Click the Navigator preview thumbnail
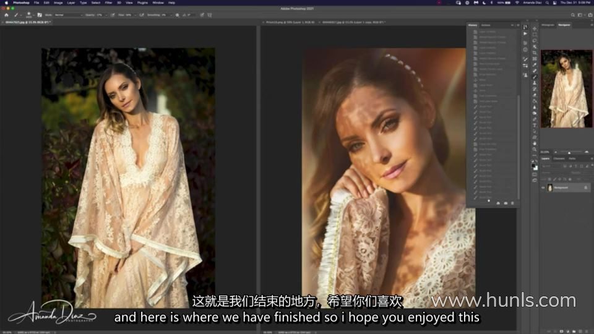The height and width of the screenshot is (334, 594). coord(566,88)
